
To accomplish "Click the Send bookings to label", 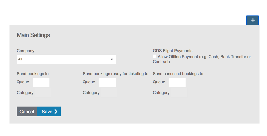I will click(32, 74).
